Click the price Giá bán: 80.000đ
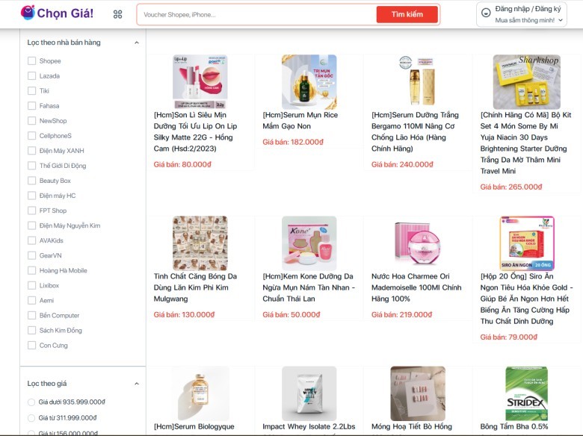583x436 pixels. tap(182, 164)
